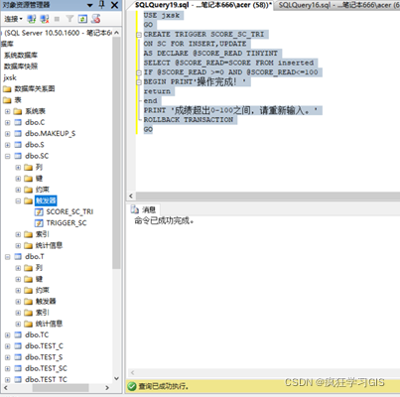Viewport: 400px width, 397px height.
Task: Click the 系统表 folder icon
Action: pyautogui.click(x=18, y=111)
